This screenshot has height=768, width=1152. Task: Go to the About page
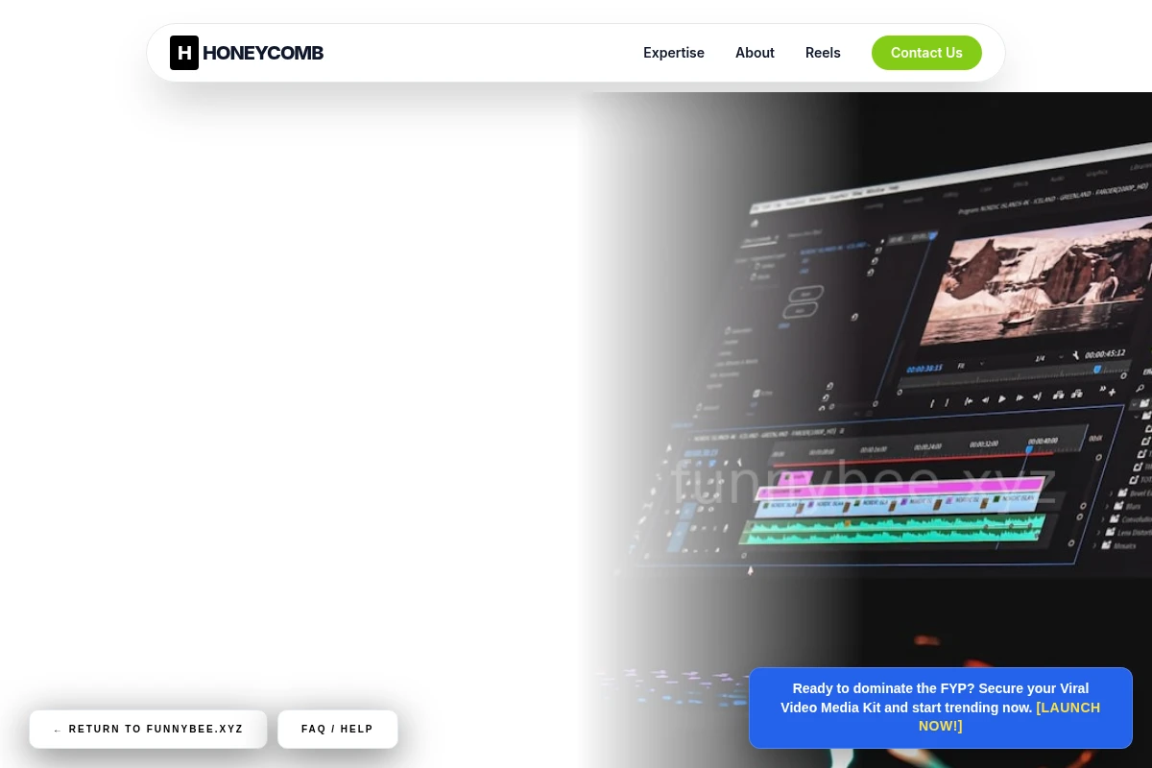(755, 53)
